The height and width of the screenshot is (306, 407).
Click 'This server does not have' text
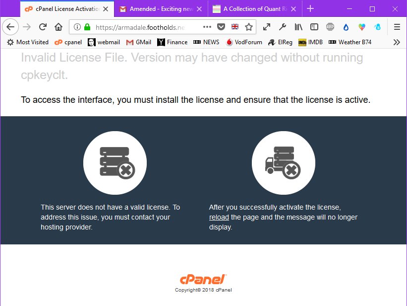tap(111, 217)
